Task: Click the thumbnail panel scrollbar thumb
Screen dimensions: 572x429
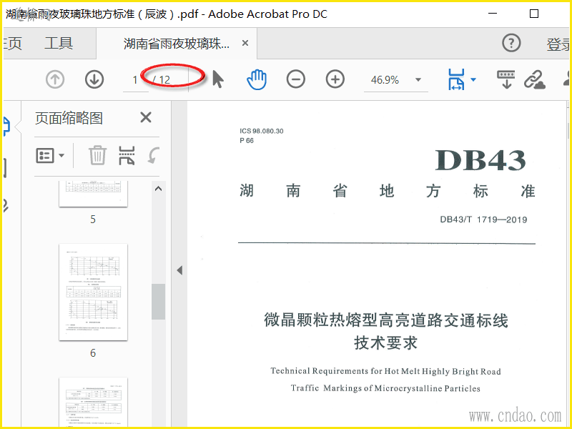Action: pos(158,302)
